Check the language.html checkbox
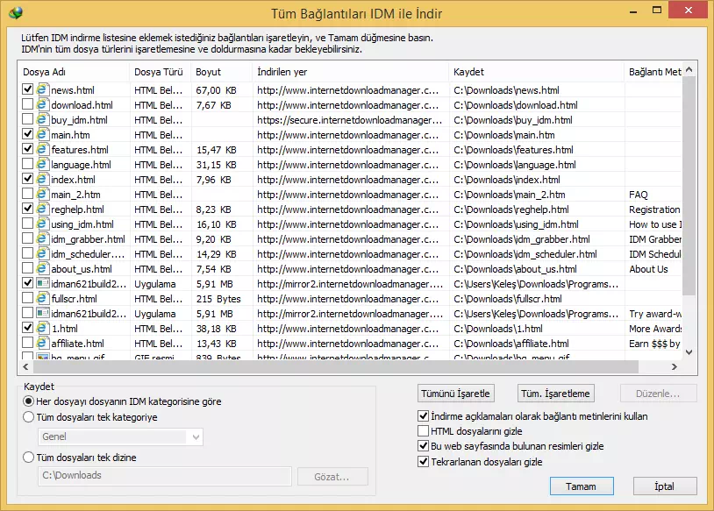This screenshot has width=714, height=511. pyautogui.click(x=27, y=164)
